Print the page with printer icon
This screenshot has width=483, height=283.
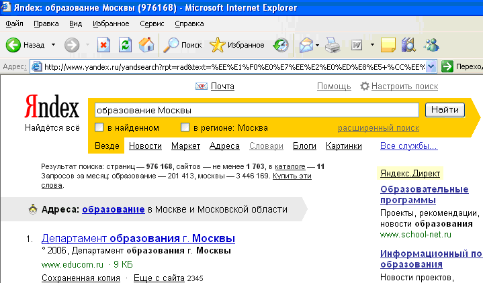point(333,45)
